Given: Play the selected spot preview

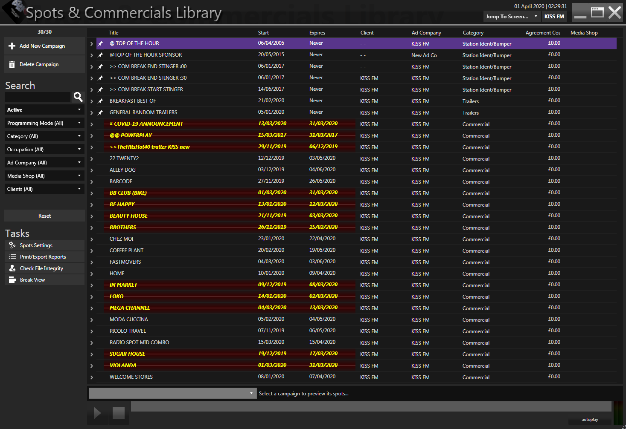Looking at the screenshot, I should tap(97, 413).
